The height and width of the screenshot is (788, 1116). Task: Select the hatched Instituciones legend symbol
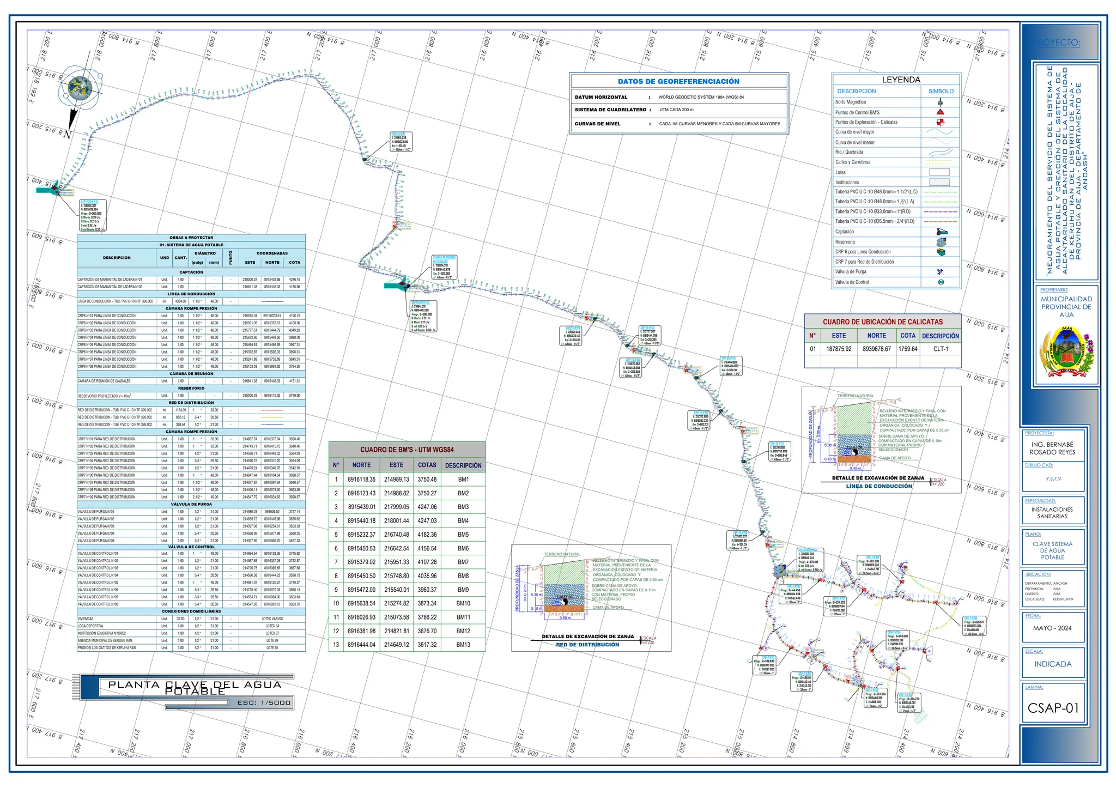[939, 183]
